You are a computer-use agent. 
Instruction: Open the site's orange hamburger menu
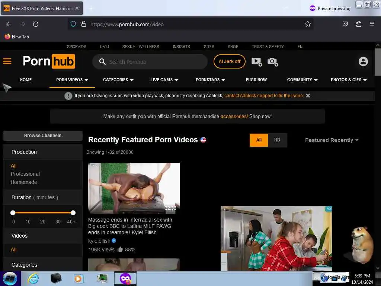[x=7, y=61]
